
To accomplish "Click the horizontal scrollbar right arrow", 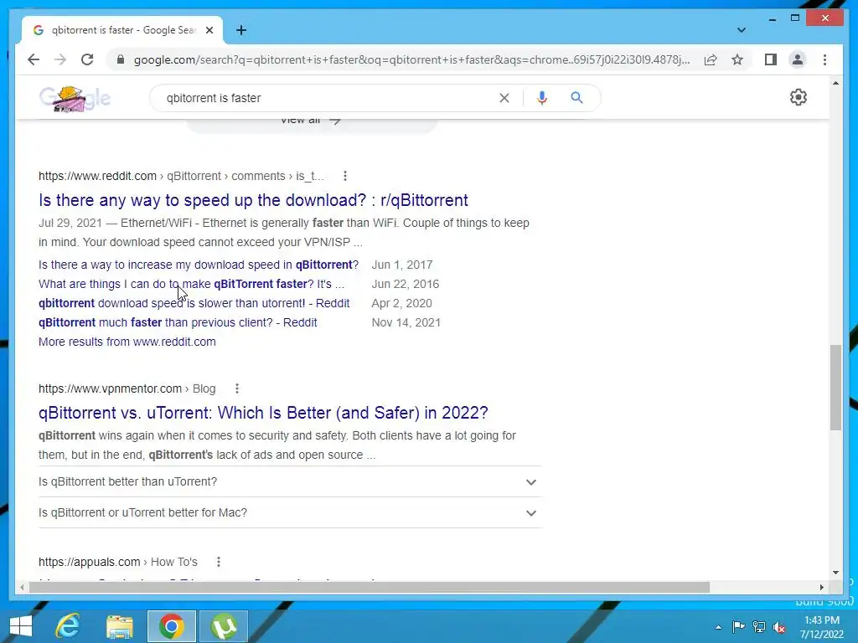I will coord(821,587).
